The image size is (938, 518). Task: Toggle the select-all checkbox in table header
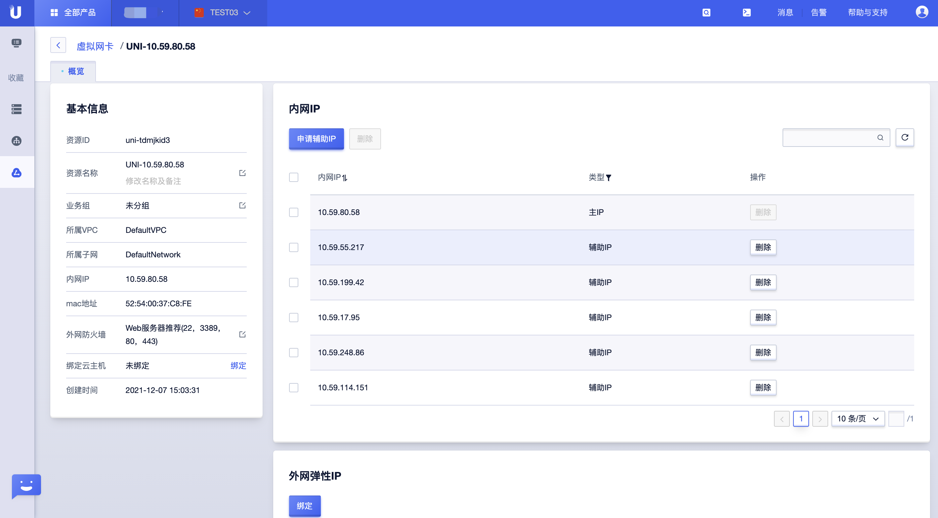pyautogui.click(x=293, y=177)
